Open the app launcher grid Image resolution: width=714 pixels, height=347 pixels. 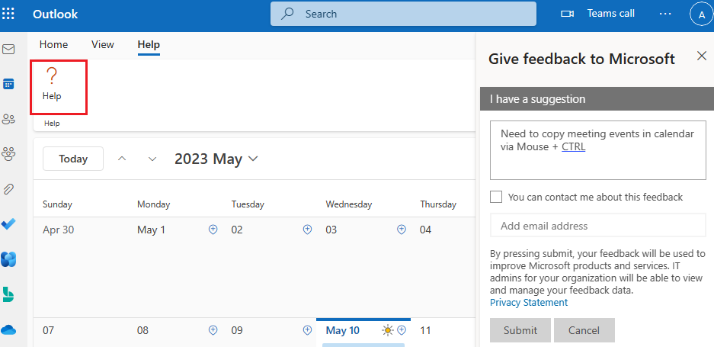8,13
